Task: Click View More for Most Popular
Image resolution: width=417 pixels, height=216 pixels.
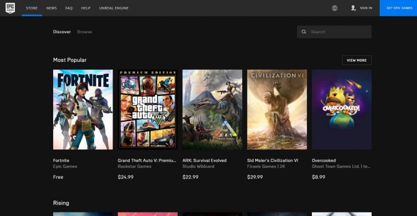Action: 356,61
